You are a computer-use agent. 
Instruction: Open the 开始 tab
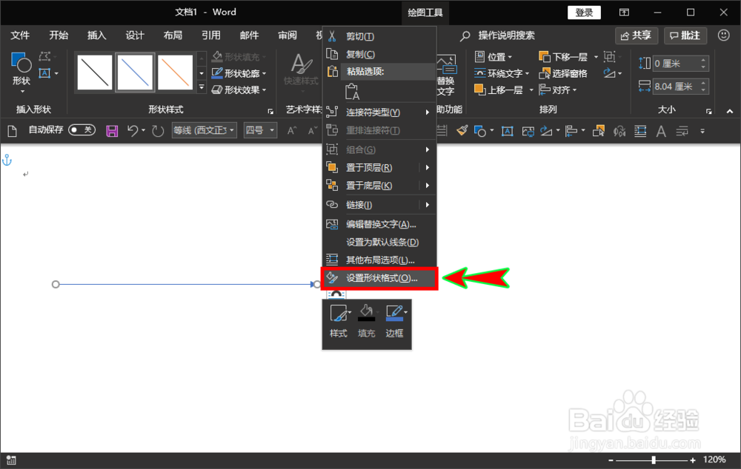tap(59, 36)
